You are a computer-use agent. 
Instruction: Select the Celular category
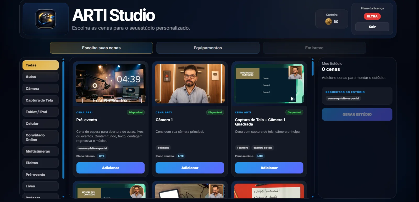[41, 124]
